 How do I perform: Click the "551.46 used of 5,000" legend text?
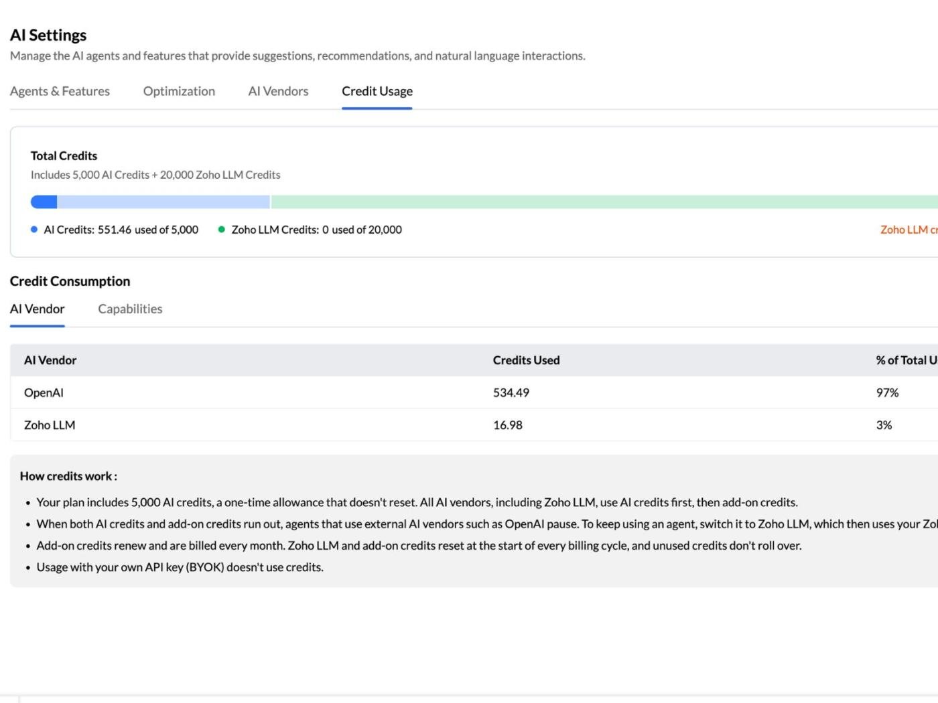tap(148, 230)
